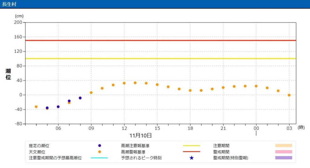The width and height of the screenshot is (310, 168).
Task: Click the cyan line sample in the legend
Action: pyautogui.click(x=99, y=158)
